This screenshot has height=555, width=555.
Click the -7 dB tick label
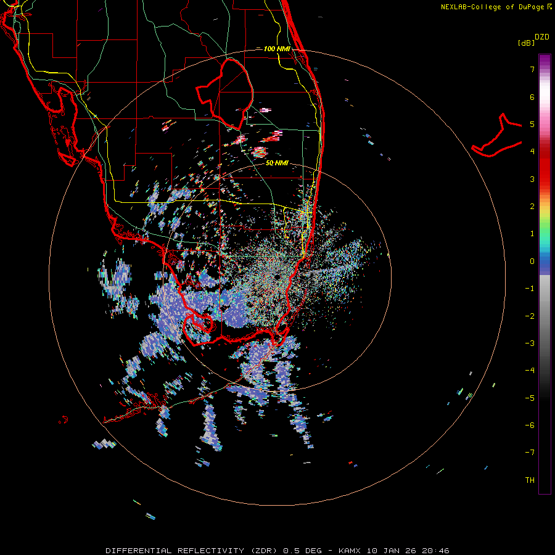[530, 453]
